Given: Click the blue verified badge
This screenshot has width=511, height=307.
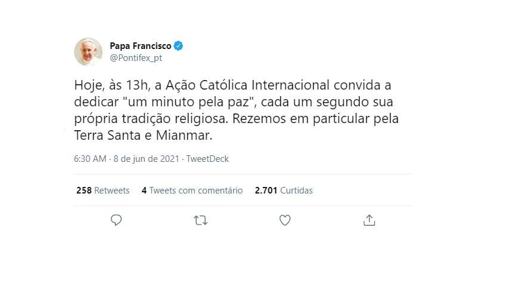Looking at the screenshot, I should tap(178, 46).
